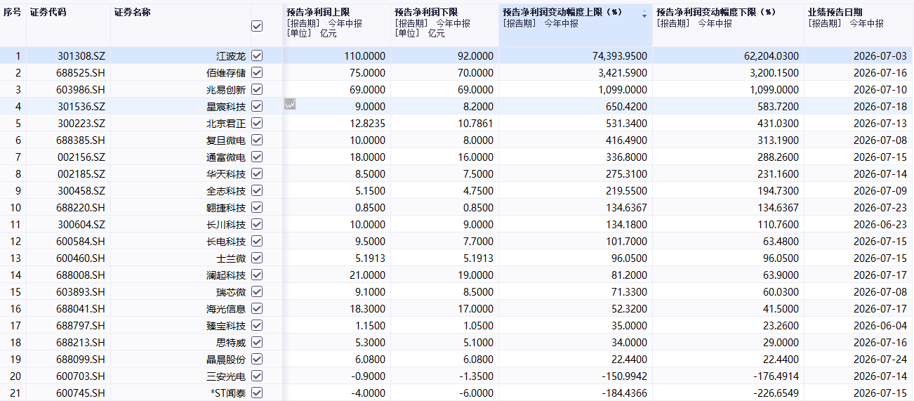Click the value -150.9942
This screenshot has height=401, width=914.
click(x=625, y=376)
